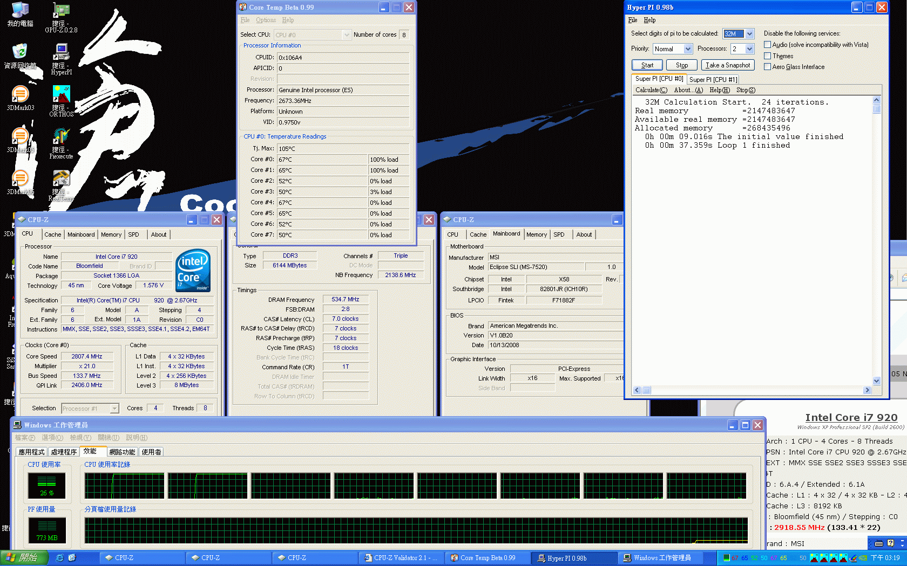907x566 pixels.
Task: Open the Help menu in Hyper PI
Action: tap(649, 20)
